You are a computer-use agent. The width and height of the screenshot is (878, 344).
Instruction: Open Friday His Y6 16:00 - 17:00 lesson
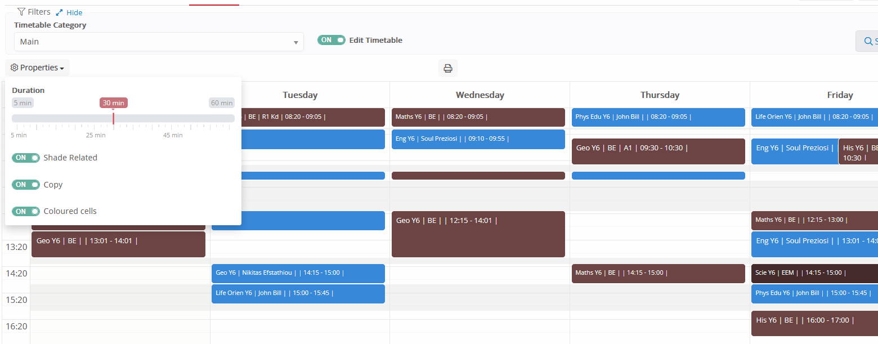point(814,323)
